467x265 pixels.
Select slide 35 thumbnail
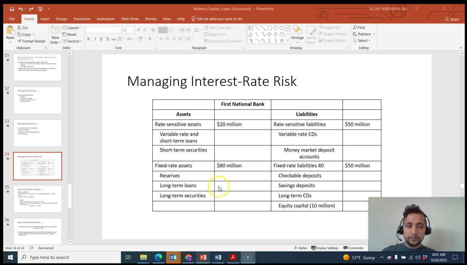37,198
